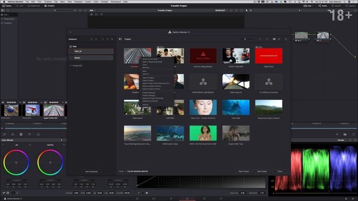The height and width of the screenshot is (201, 358).
Task: Open the File menu
Action: click(27, 2)
